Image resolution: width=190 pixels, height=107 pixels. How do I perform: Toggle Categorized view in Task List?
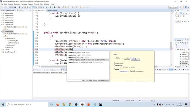coord(181,13)
